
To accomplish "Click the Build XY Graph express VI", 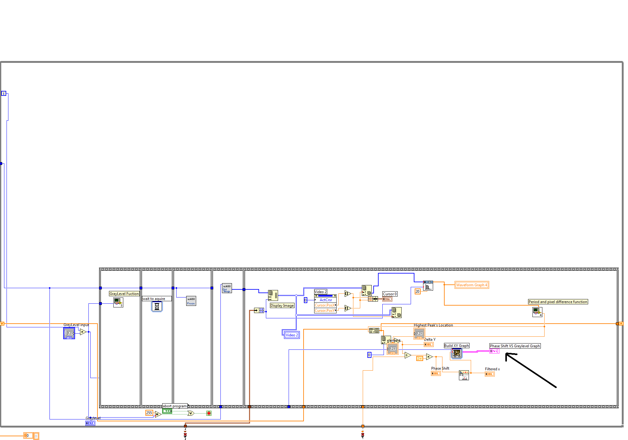I will (456, 353).
